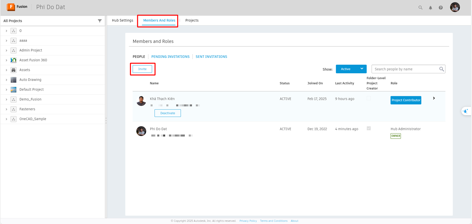Select the Members And Roles tab
The width and height of the screenshot is (472, 224).
coord(159,20)
